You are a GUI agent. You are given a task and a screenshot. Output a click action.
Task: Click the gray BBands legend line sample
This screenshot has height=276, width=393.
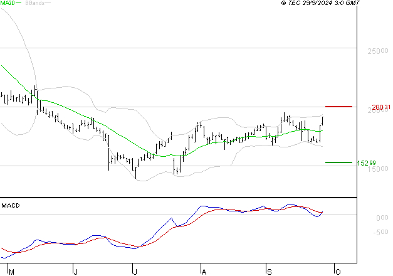pos(48,3)
